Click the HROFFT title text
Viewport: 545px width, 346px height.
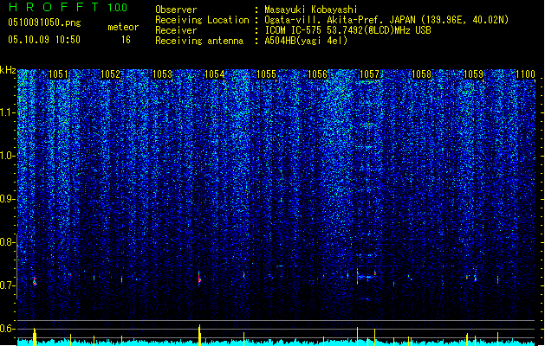tap(54, 7)
